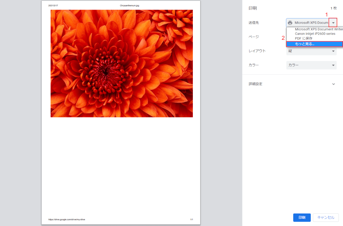Viewport: 343px width, 226px height.
Task: Click the キャンセル button
Action: [326, 218]
